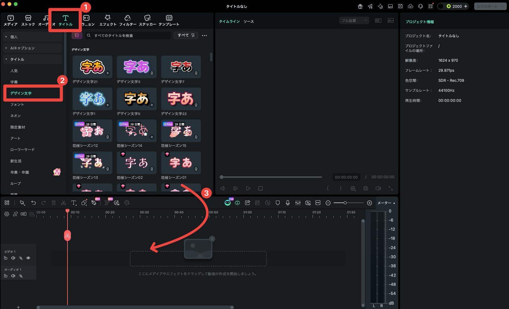Click the timeline zoom slider handle
The image size is (509, 309).
pyautogui.click(x=345, y=203)
